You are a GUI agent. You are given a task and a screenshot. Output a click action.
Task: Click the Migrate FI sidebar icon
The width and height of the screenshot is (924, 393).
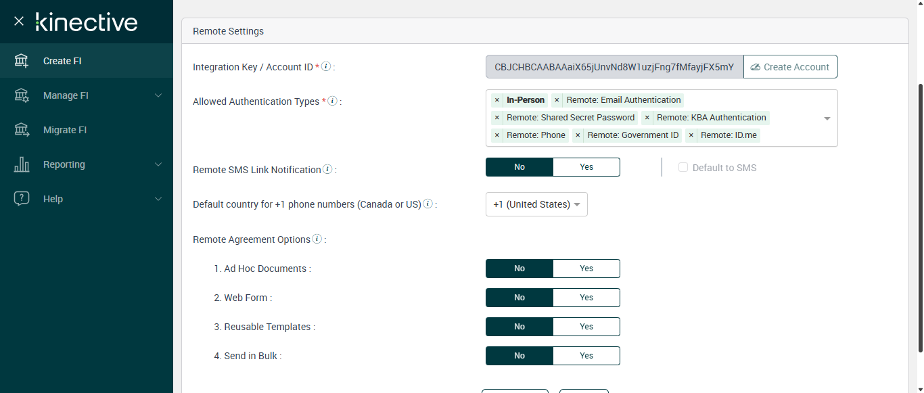22,130
